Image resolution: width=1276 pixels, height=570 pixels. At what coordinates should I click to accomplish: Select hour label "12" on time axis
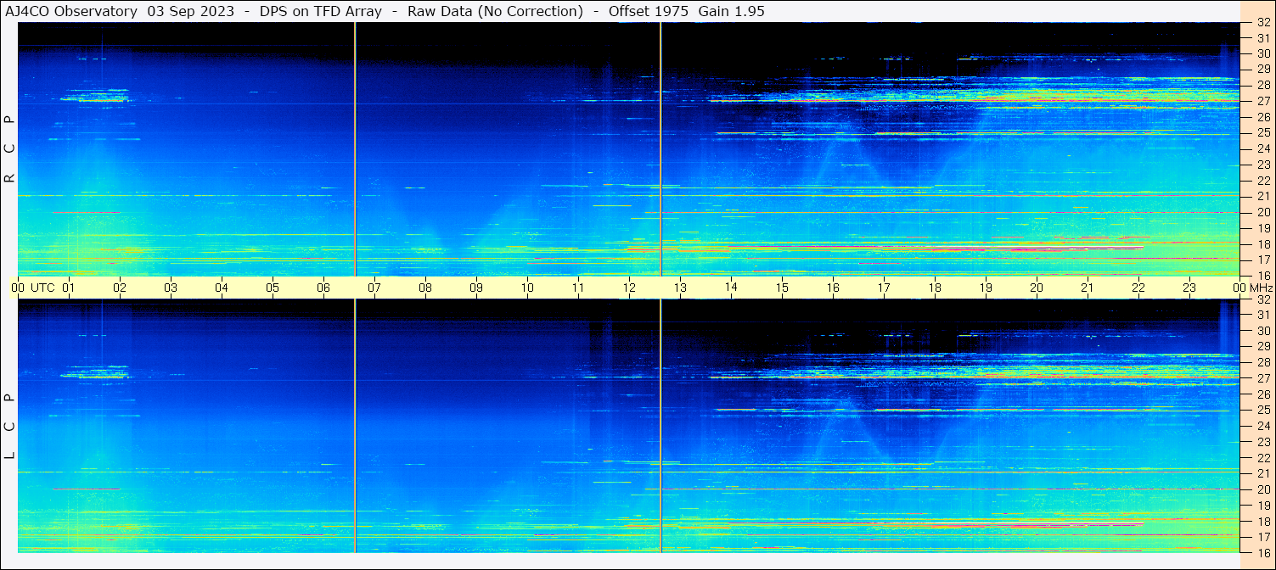[x=629, y=288]
